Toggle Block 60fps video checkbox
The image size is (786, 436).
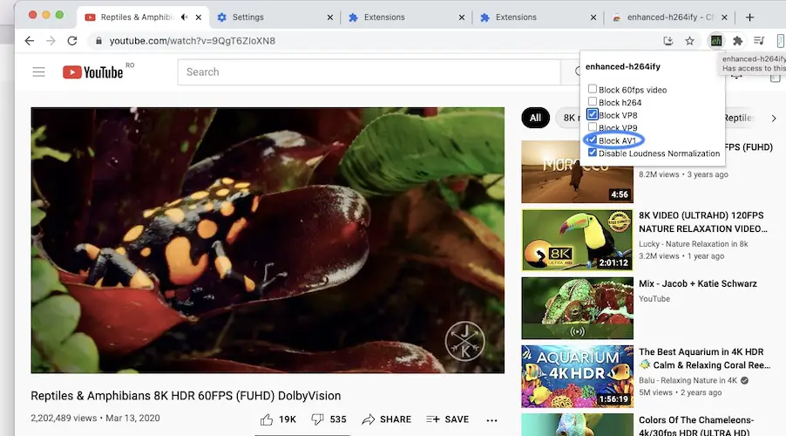click(593, 89)
